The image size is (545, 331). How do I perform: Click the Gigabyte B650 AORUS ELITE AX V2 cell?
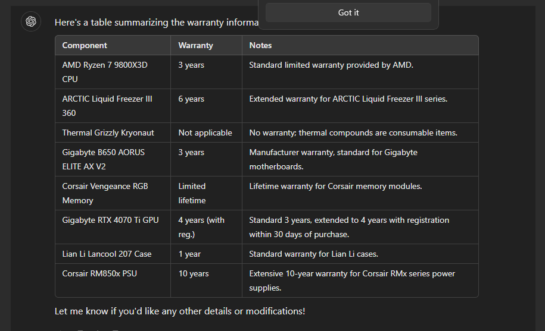click(113, 159)
